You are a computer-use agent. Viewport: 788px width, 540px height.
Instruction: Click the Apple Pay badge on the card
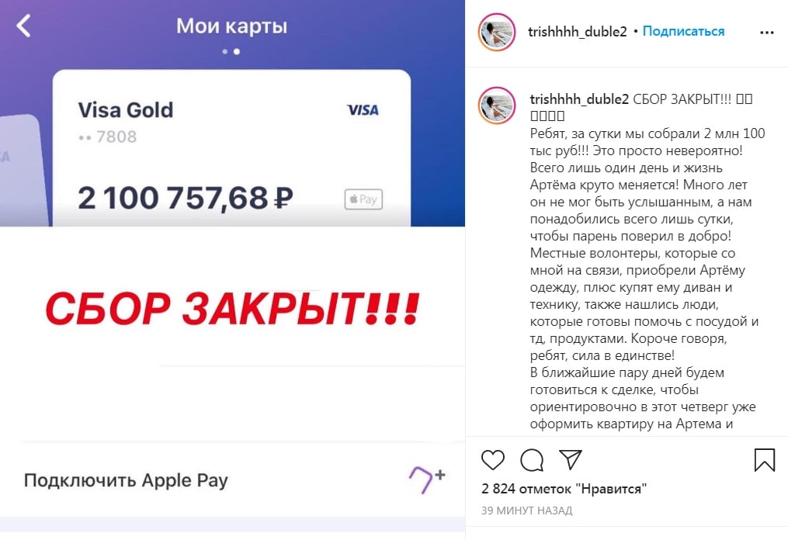click(x=363, y=199)
